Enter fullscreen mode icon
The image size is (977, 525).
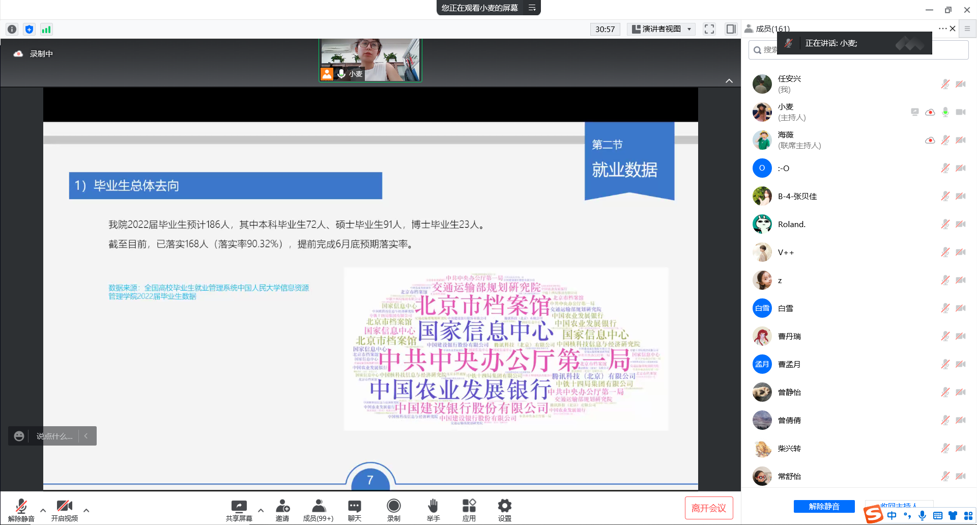point(709,29)
